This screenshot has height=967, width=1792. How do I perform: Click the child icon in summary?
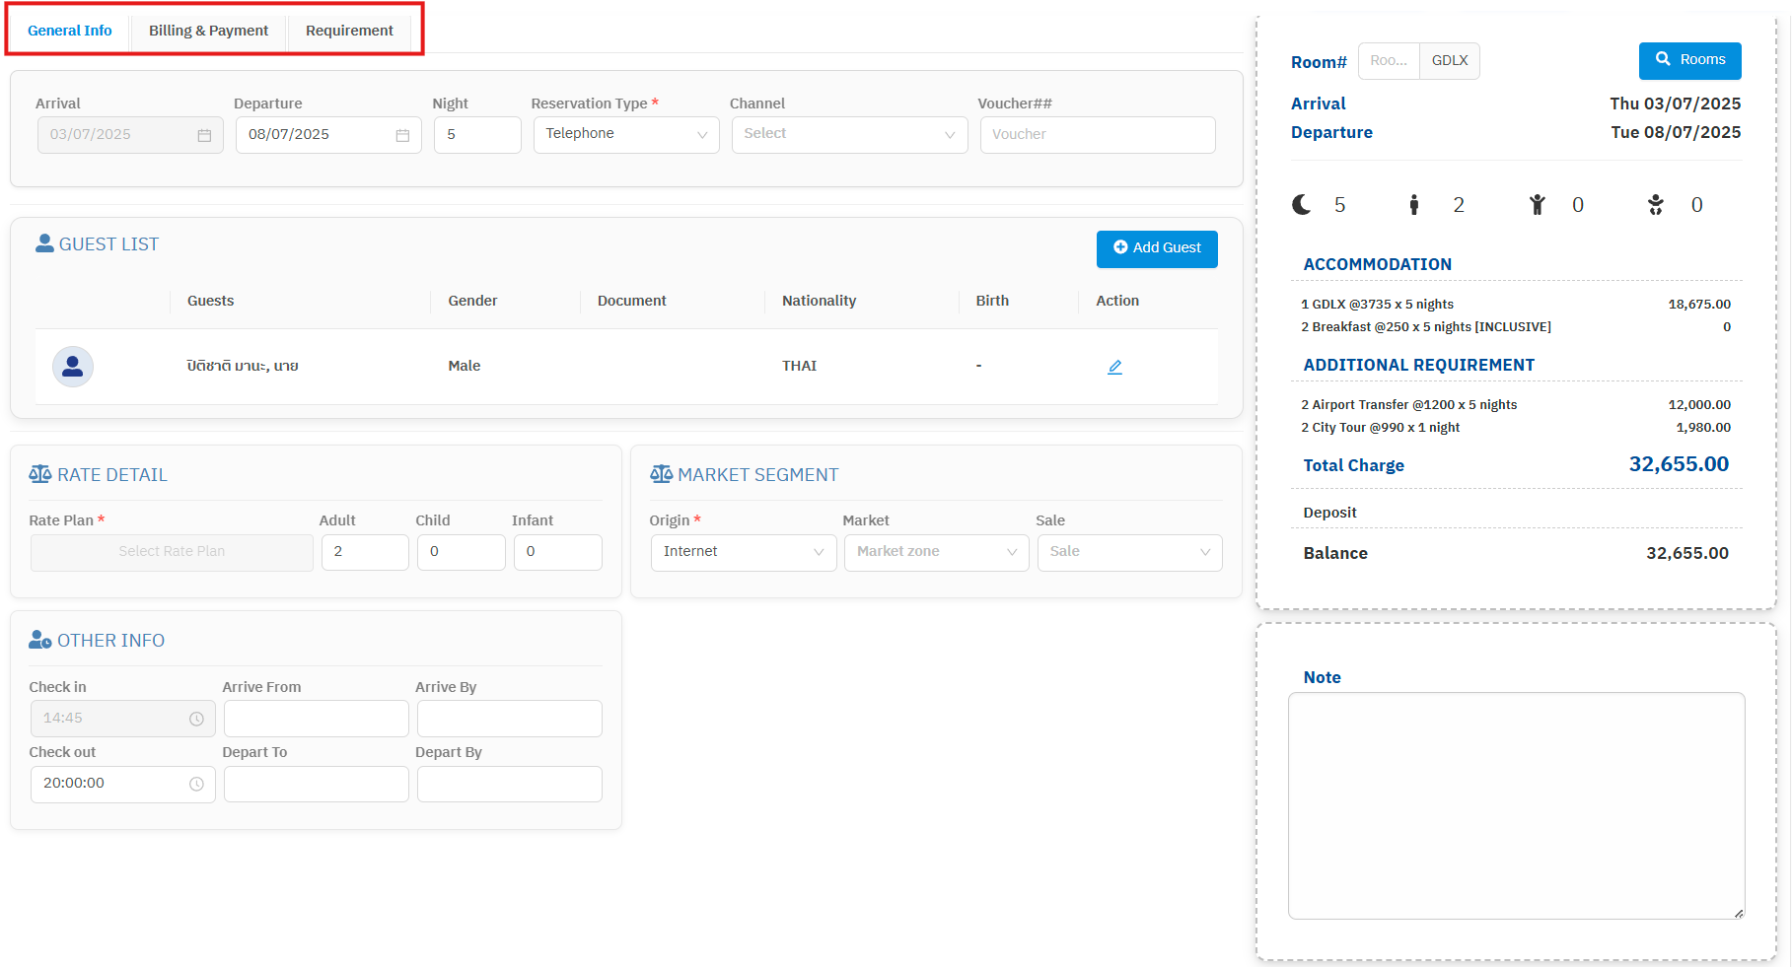pos(1537,204)
